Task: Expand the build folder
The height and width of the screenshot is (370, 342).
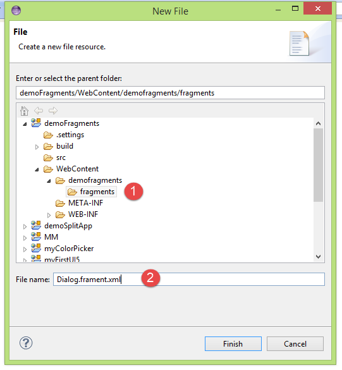Action: (x=37, y=147)
